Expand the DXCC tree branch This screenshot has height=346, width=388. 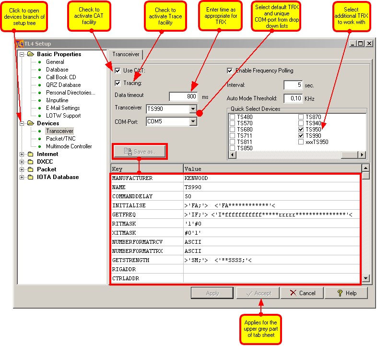pos(22,162)
